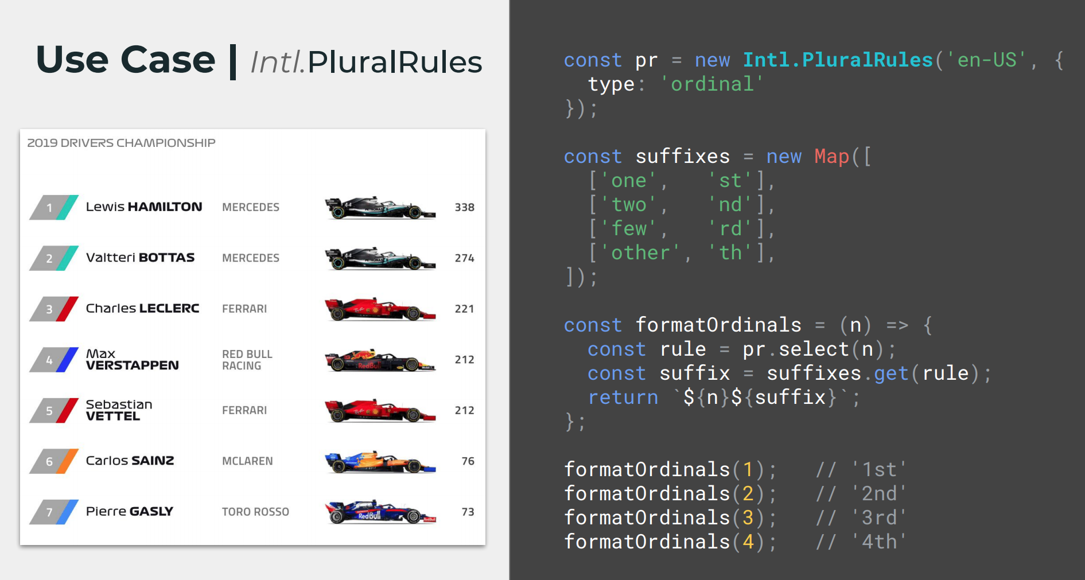Viewport: 1085px width, 580px height.
Task: Click position badge 6 beside Carlos Sainz
Action: click(x=54, y=461)
